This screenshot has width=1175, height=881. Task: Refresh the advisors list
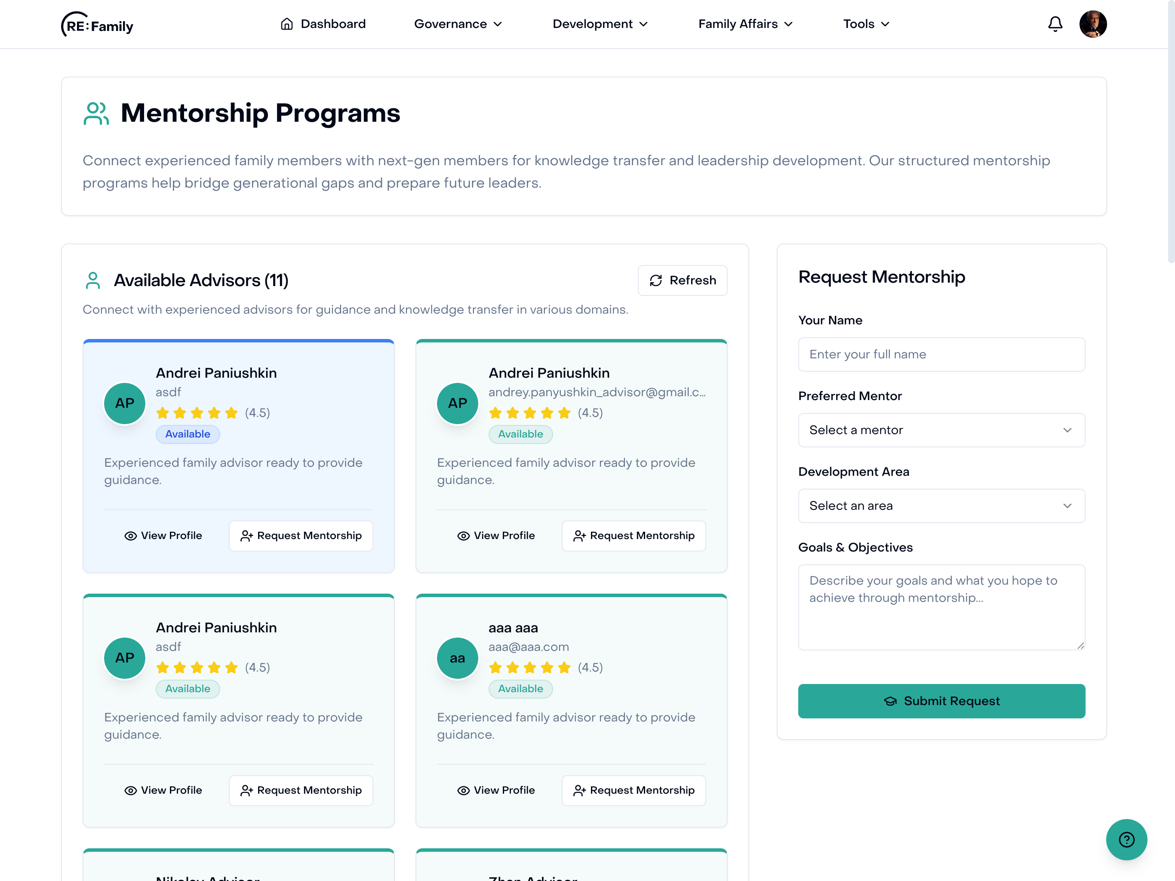pos(683,280)
